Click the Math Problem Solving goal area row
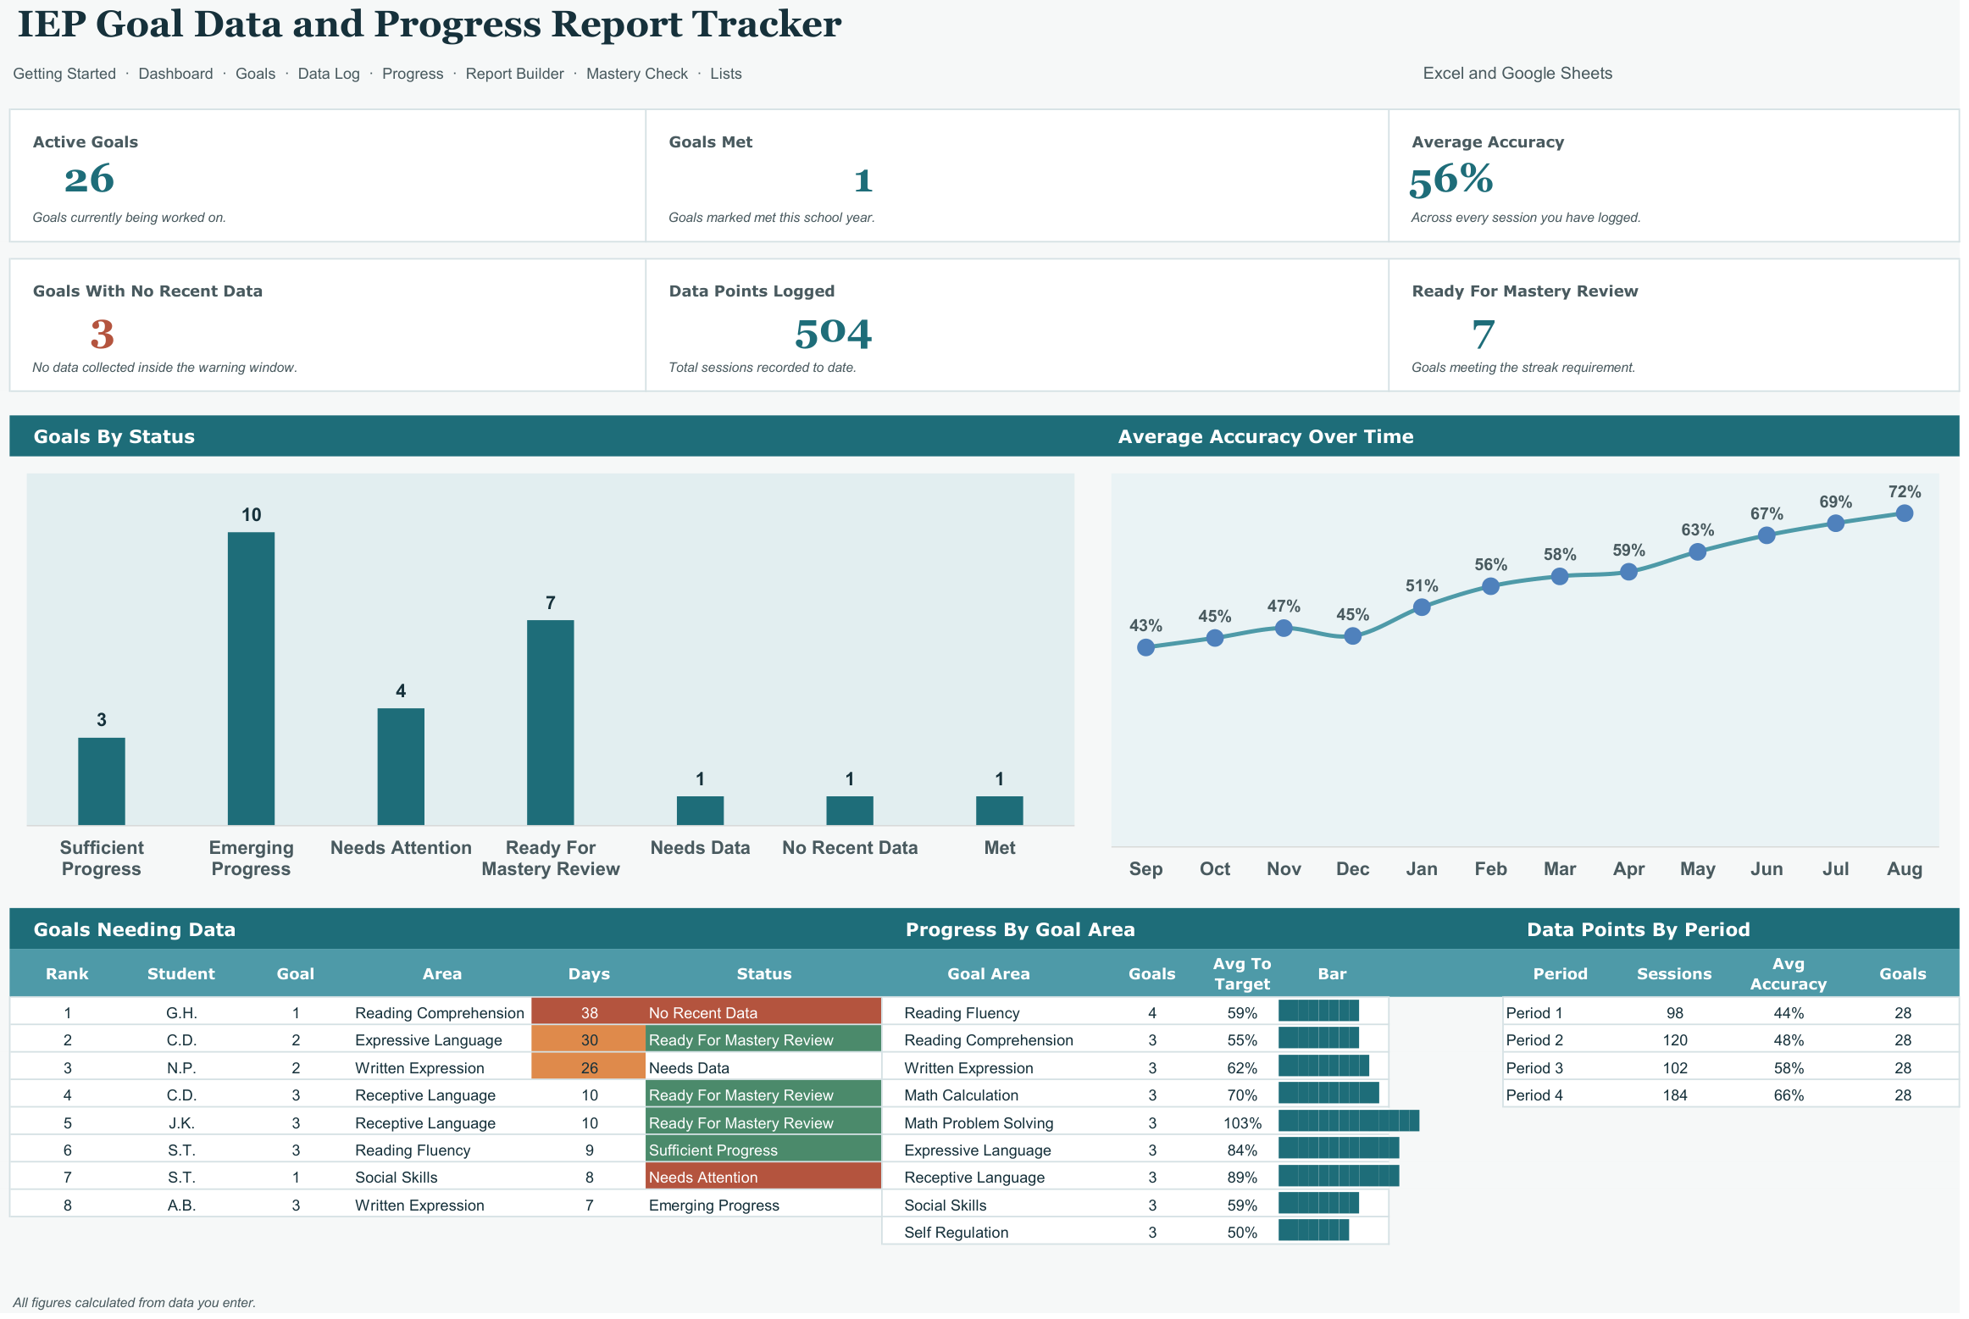This screenshot has height=1319, width=1969. (x=1135, y=1122)
